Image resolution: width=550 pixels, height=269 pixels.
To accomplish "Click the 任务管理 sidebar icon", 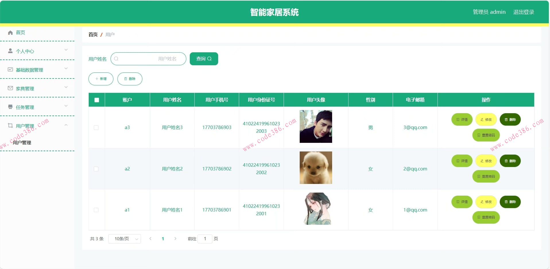I will [x=10, y=107].
